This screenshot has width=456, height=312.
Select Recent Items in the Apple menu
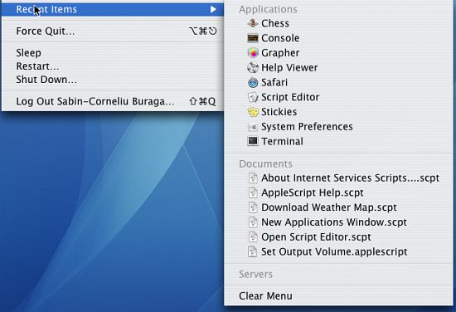[113, 9]
